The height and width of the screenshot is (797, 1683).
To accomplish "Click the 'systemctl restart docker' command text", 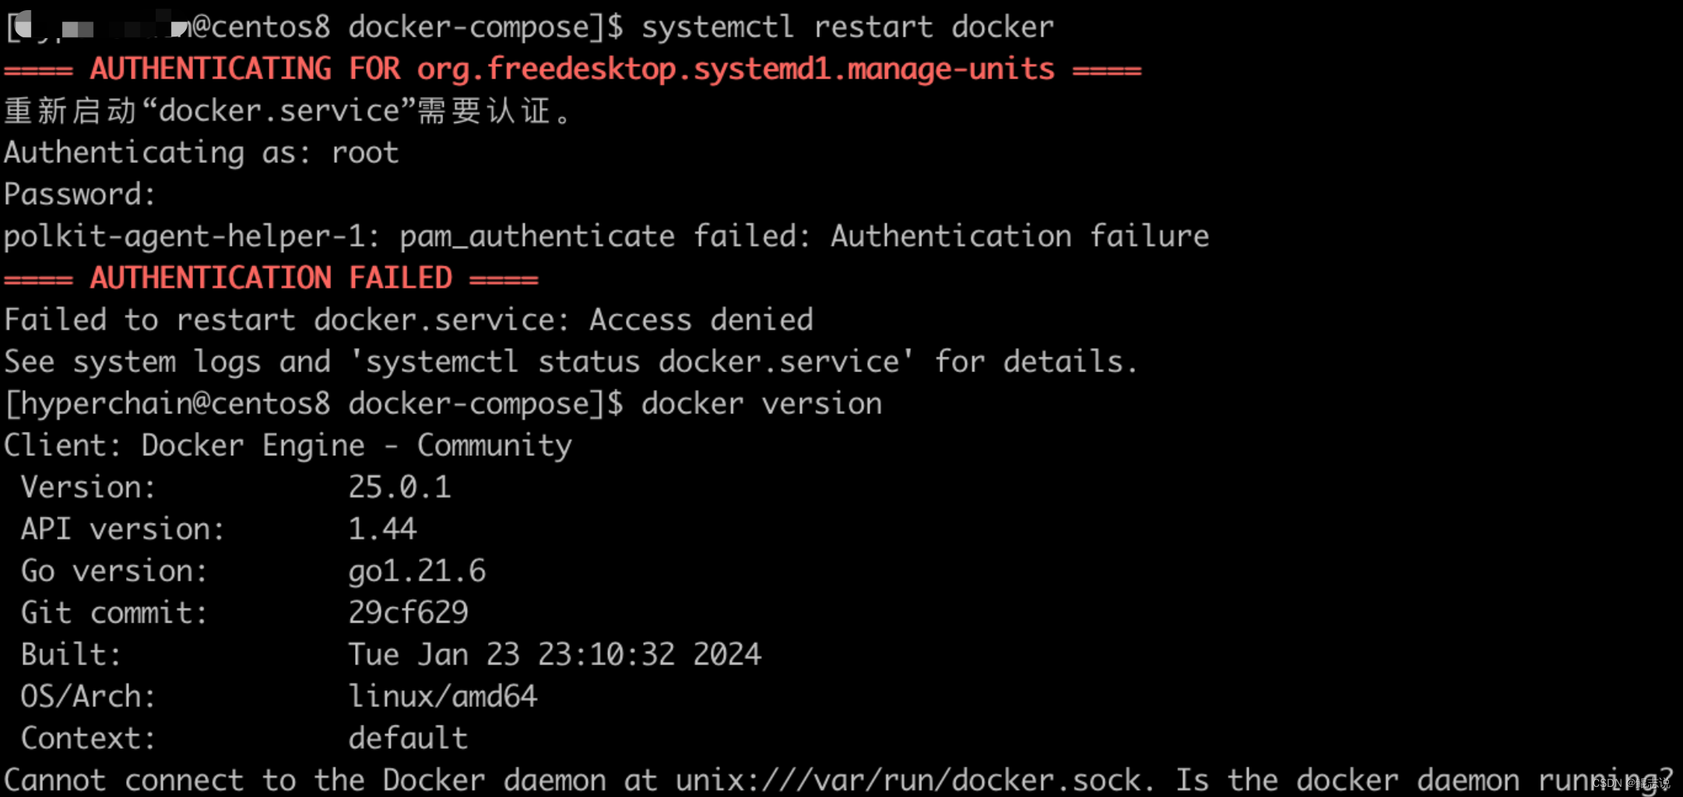I will (x=848, y=27).
